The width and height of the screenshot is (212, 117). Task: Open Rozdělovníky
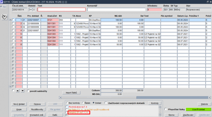coord(37,109)
